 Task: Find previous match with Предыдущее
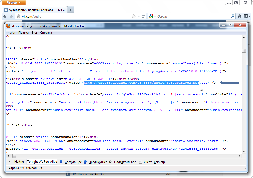point(95,162)
